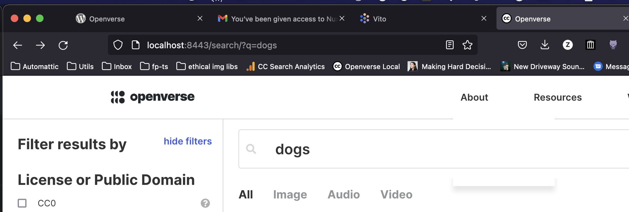Image resolution: width=629 pixels, height=212 pixels.
Task: Open CC0 license help tooltip
Action: (x=205, y=203)
